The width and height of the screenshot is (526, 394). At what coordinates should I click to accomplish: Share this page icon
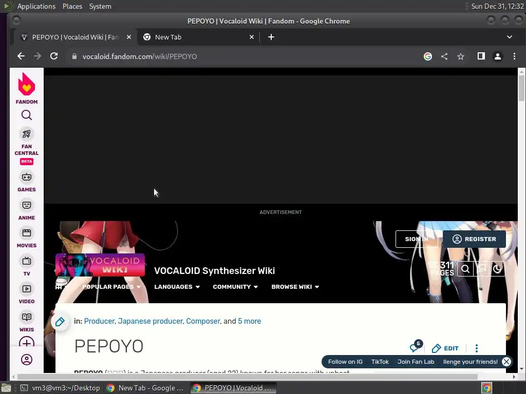point(444,56)
